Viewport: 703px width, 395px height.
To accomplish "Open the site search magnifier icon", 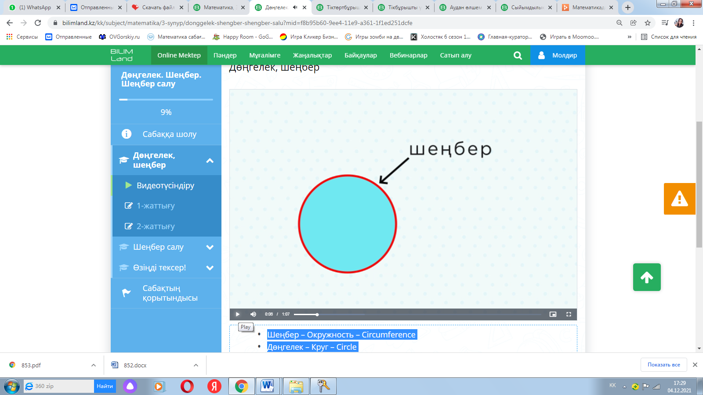I will pos(518,55).
